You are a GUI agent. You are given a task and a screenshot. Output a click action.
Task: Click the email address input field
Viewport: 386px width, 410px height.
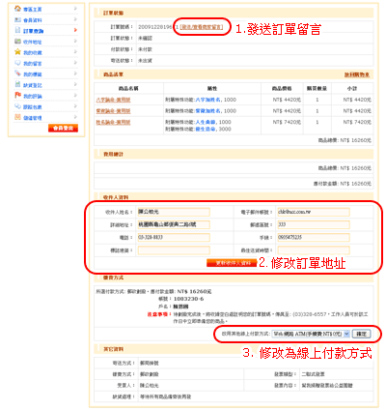click(314, 212)
